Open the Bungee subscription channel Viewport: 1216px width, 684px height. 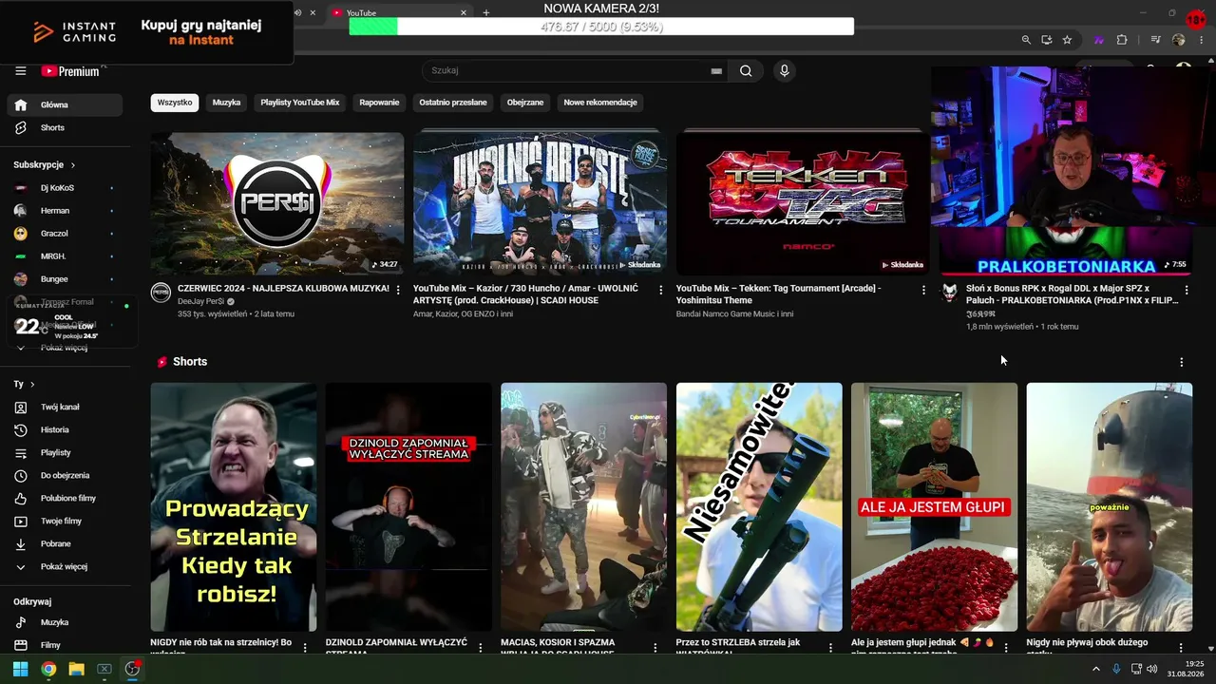[65, 279]
